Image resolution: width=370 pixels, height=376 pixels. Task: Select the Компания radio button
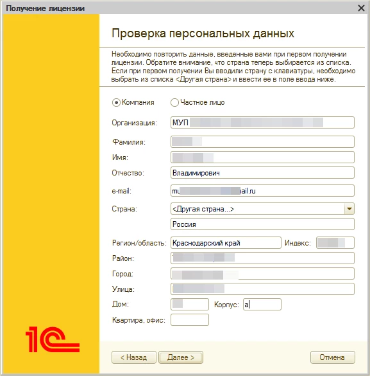pyautogui.click(x=116, y=103)
